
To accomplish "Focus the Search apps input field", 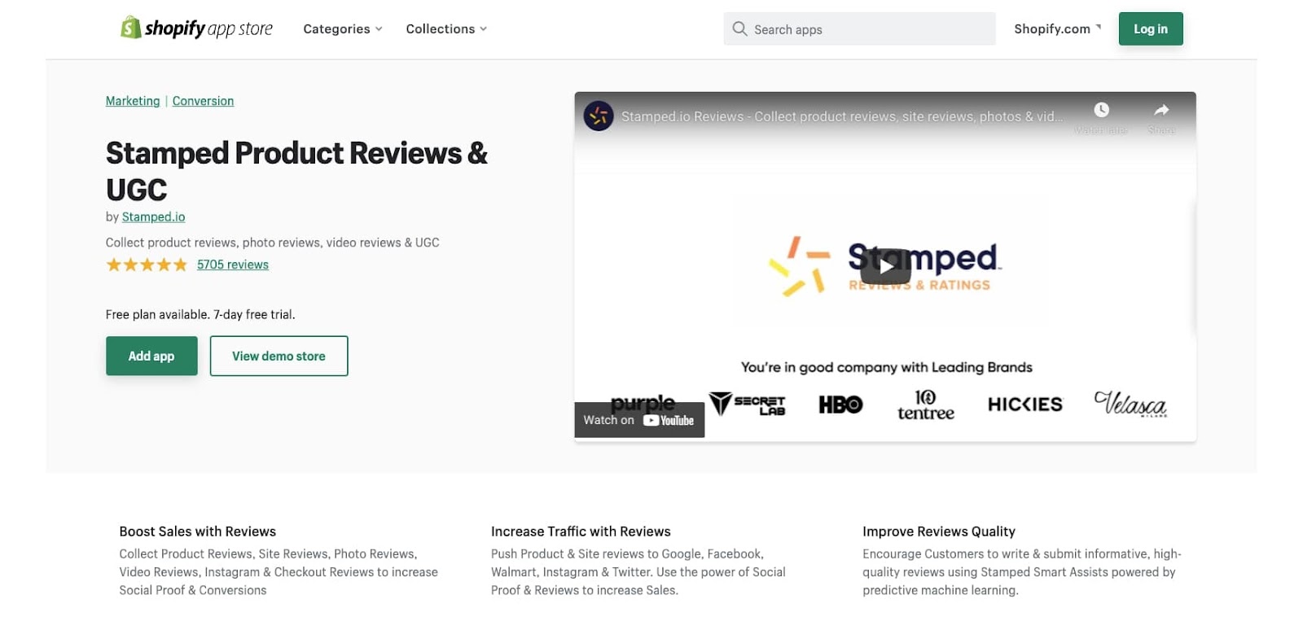I will [x=859, y=29].
